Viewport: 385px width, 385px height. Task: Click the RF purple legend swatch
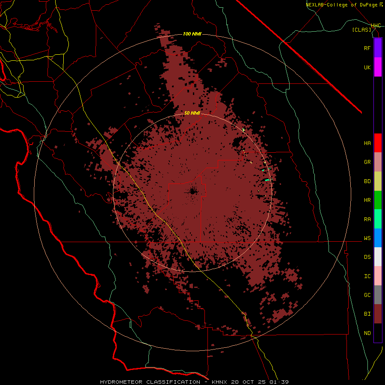(378, 48)
